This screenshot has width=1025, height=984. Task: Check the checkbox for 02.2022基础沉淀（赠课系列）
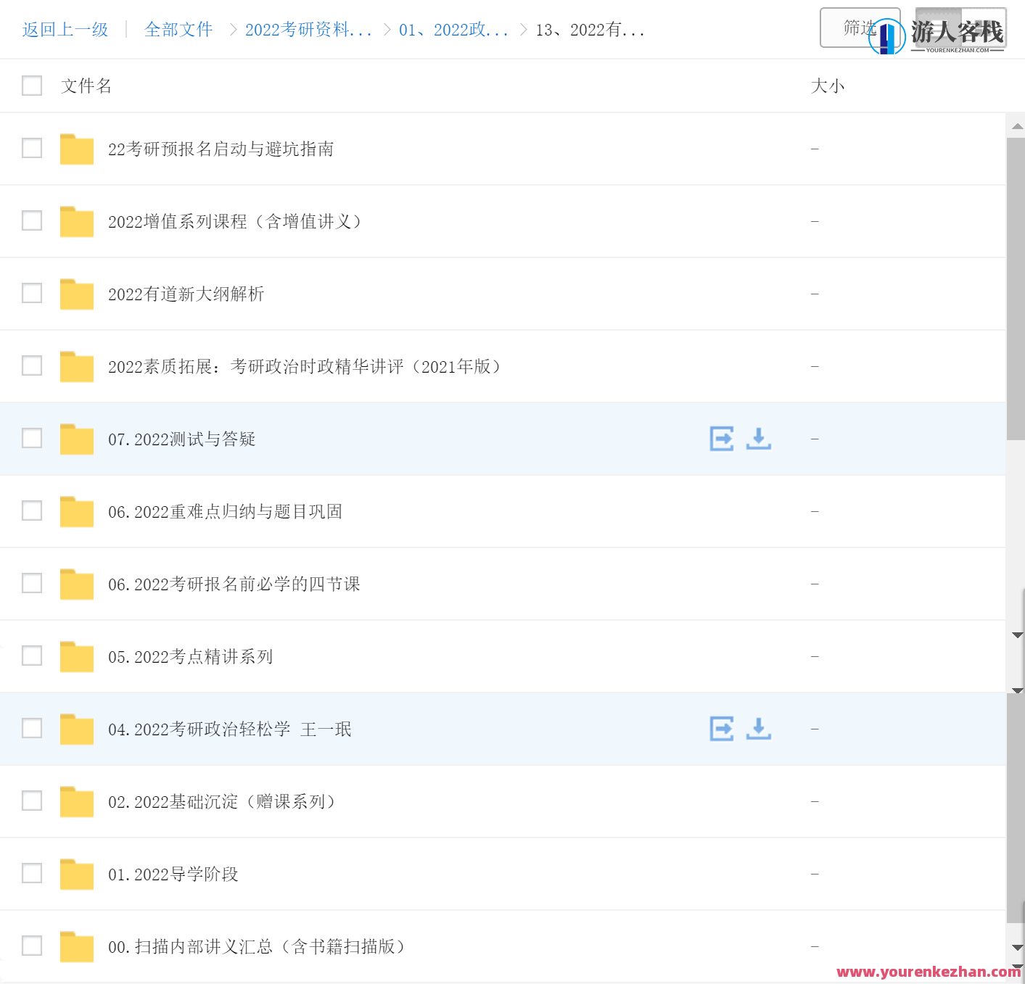(x=32, y=801)
